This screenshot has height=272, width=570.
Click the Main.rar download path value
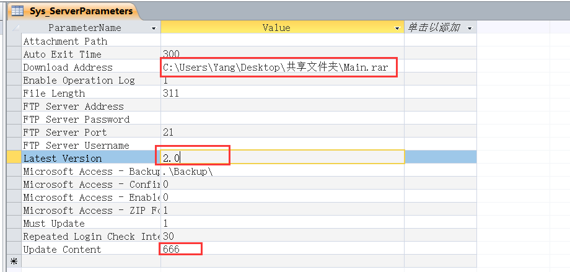click(x=283, y=68)
